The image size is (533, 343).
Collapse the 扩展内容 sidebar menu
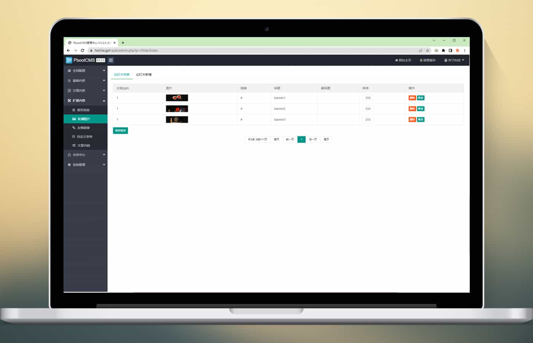point(86,100)
